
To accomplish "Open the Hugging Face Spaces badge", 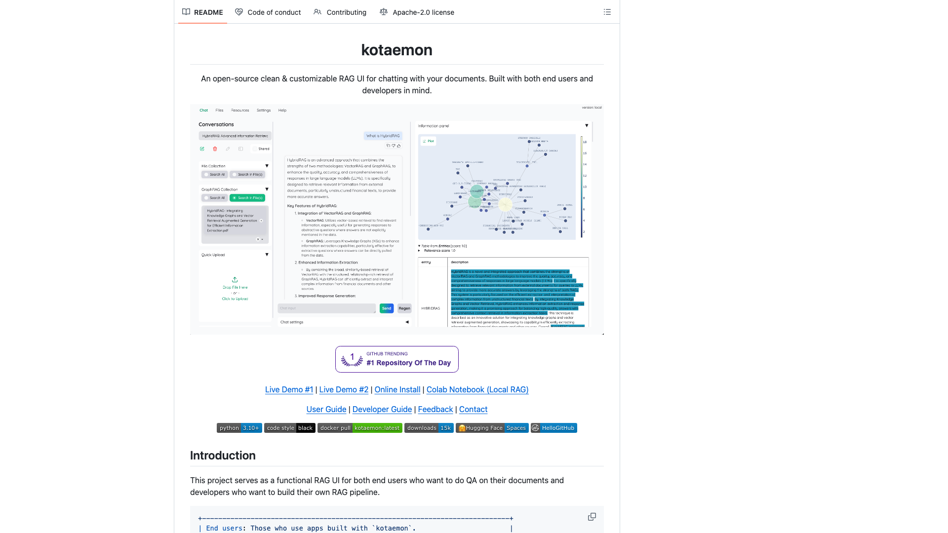I will [492, 428].
